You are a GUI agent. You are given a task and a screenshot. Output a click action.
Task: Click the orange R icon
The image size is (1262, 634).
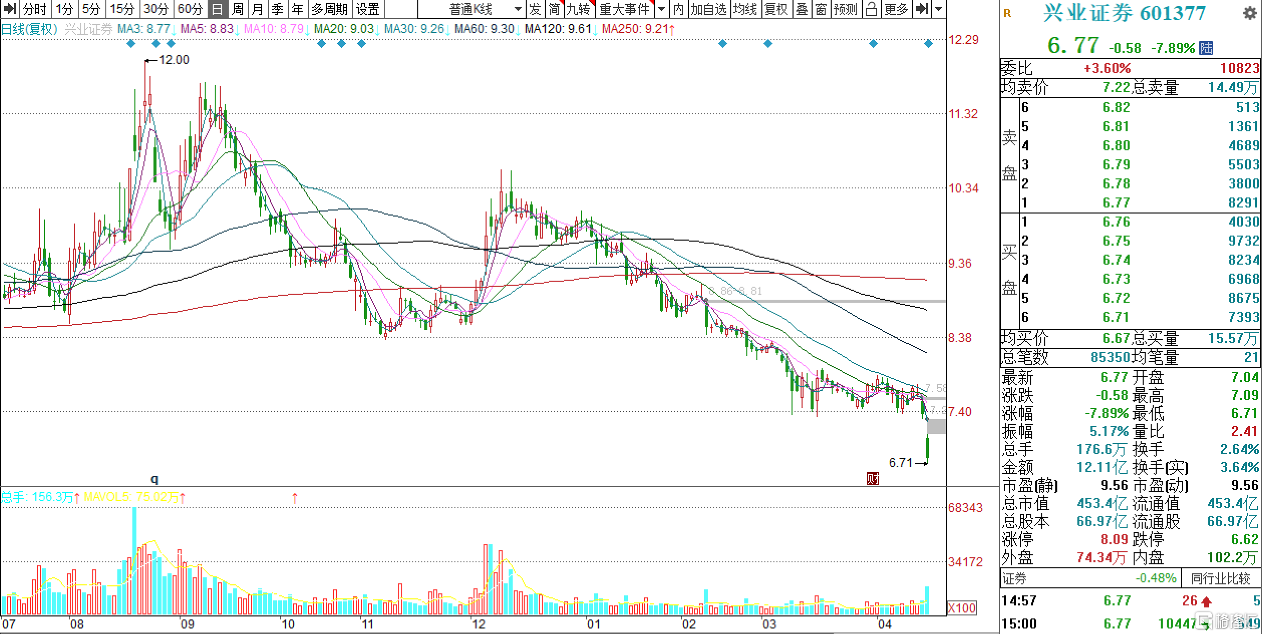1007,14
